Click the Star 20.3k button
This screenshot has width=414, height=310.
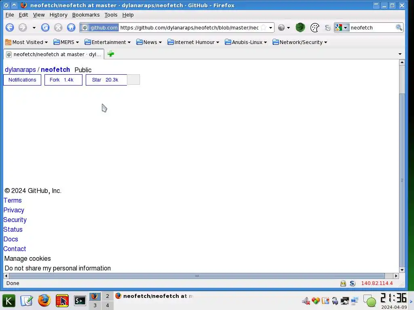pos(106,80)
